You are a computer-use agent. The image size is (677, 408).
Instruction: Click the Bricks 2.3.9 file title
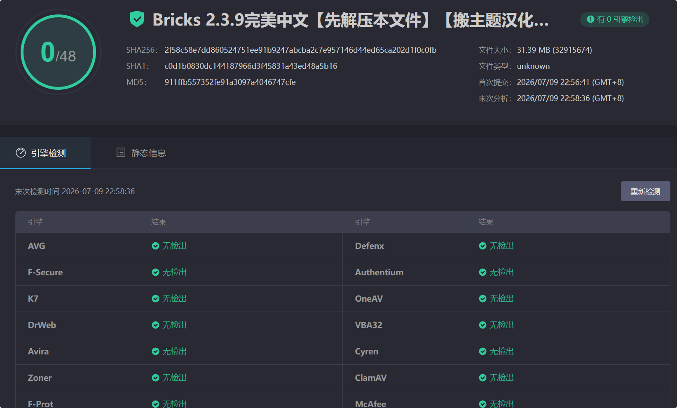pos(351,20)
